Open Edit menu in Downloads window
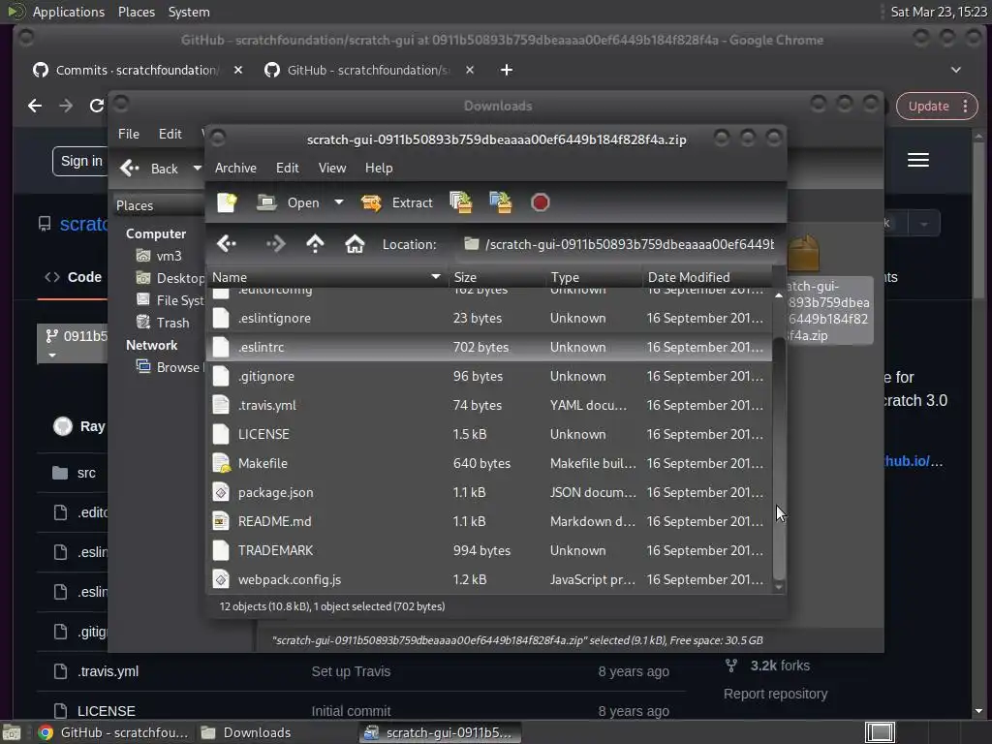 [170, 134]
